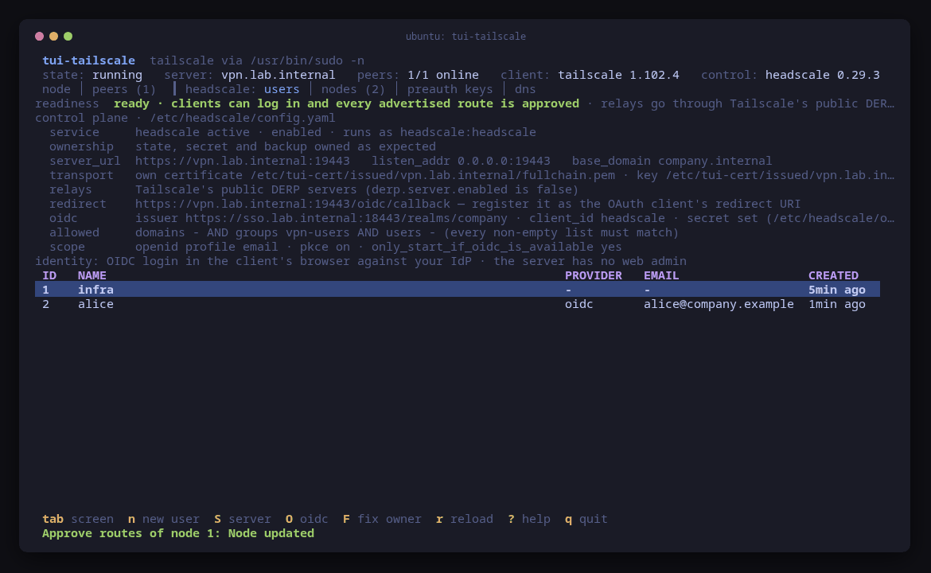
Task: Click the r reload shortcut
Action: tap(465, 519)
